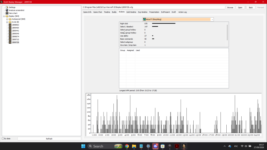The image size is (267, 150).
Task: Open the player selection dropdown (Morphling)
Action: (178, 19)
